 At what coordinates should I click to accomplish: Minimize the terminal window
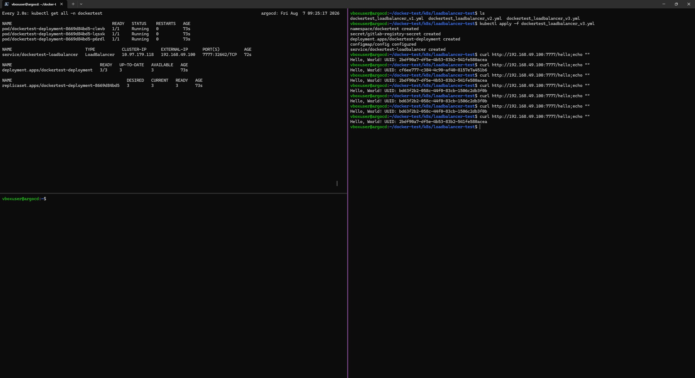[x=664, y=4]
